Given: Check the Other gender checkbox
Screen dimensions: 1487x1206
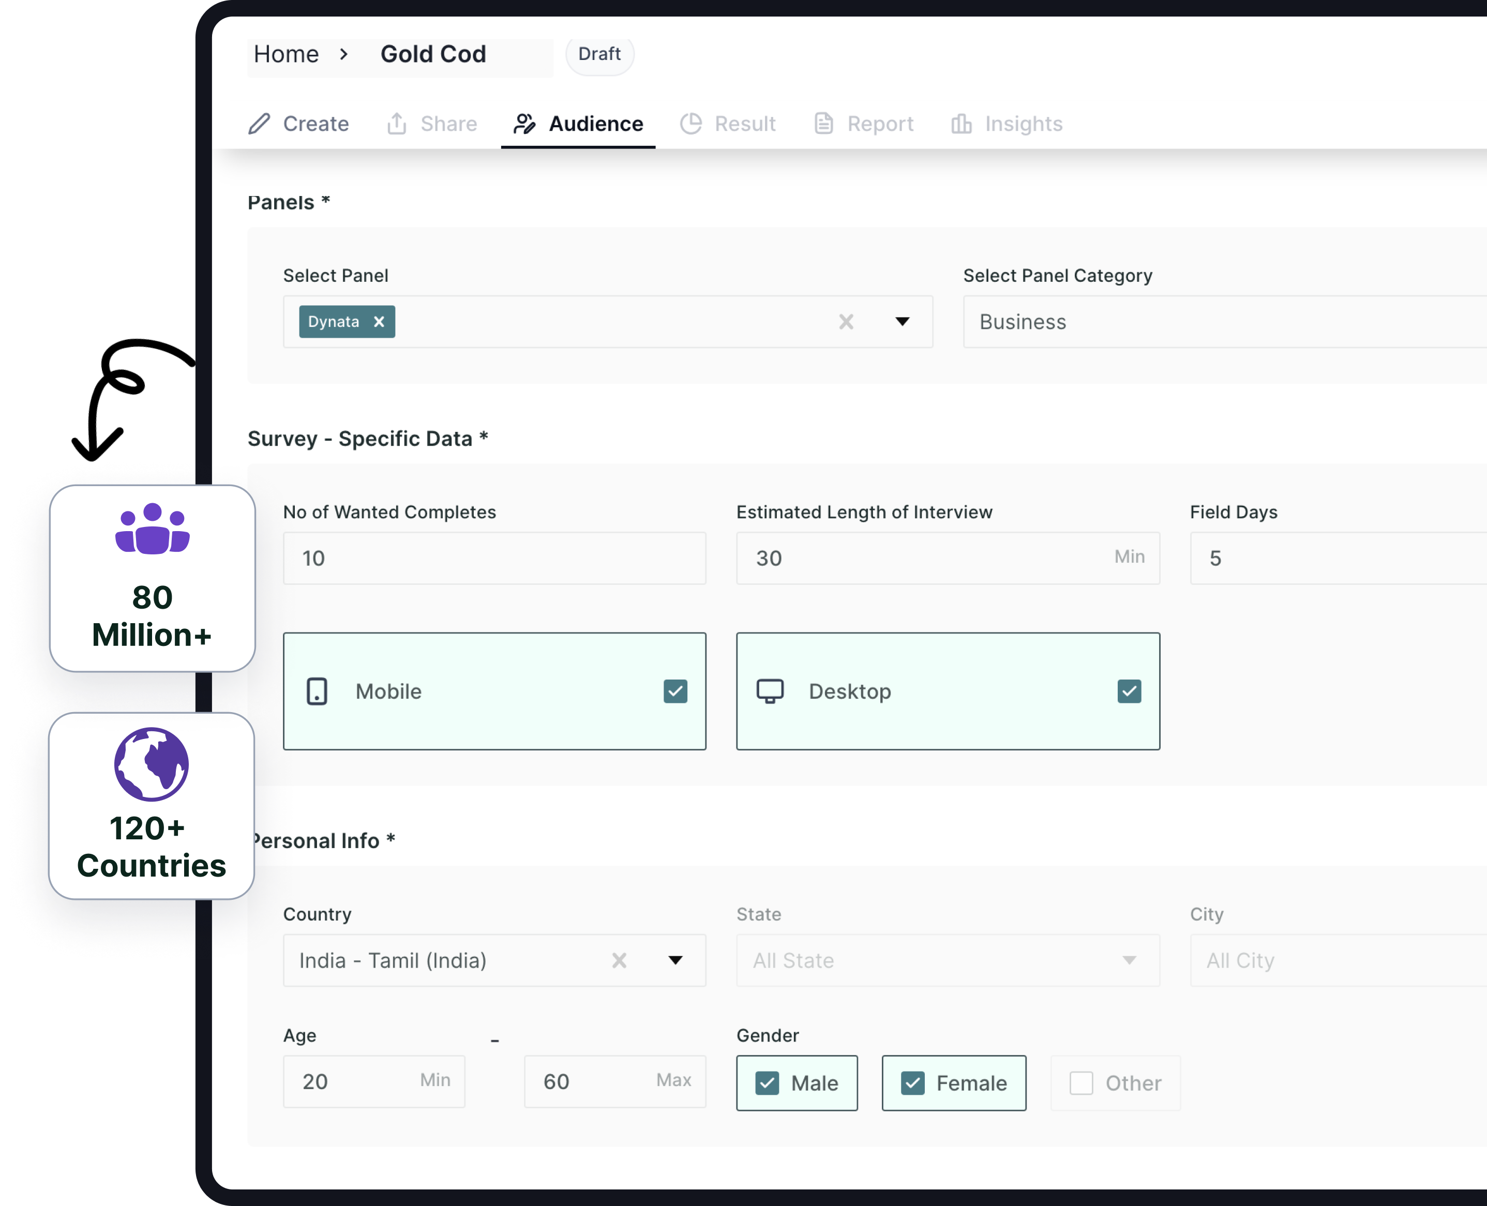Looking at the screenshot, I should (x=1081, y=1083).
